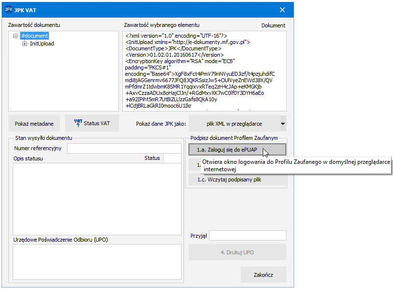Click inside the Opis statusu text area
This screenshot has width=393, height=291.
pos(97,199)
